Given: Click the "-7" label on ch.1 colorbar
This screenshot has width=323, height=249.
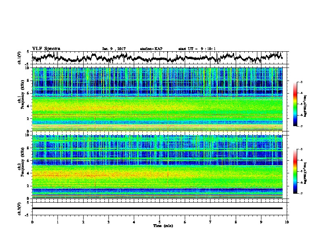Looking at the screenshot, I should click(x=301, y=127).
